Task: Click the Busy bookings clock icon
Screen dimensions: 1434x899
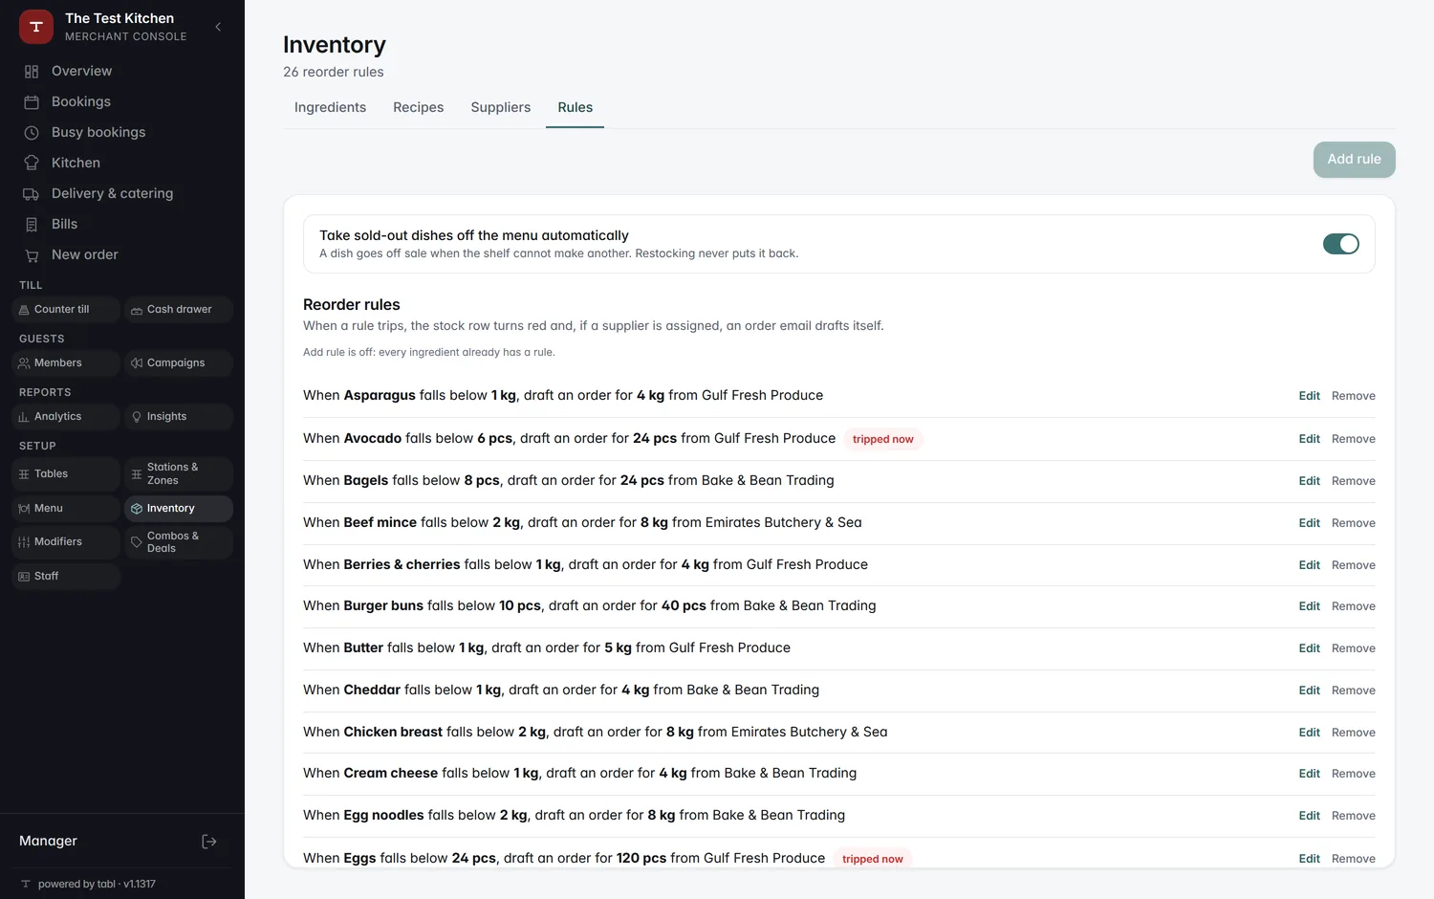Action: coord(32,133)
